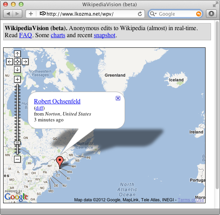Click the 'from Norton, United States' text
This screenshot has height=215, width=220.
(x=63, y=114)
